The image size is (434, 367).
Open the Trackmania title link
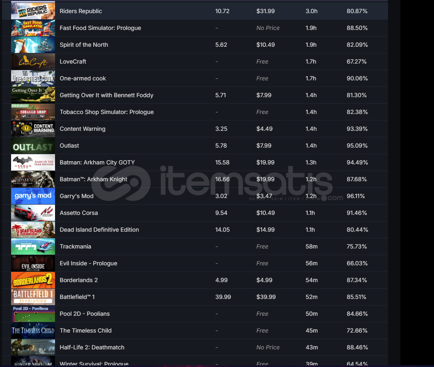click(76, 246)
